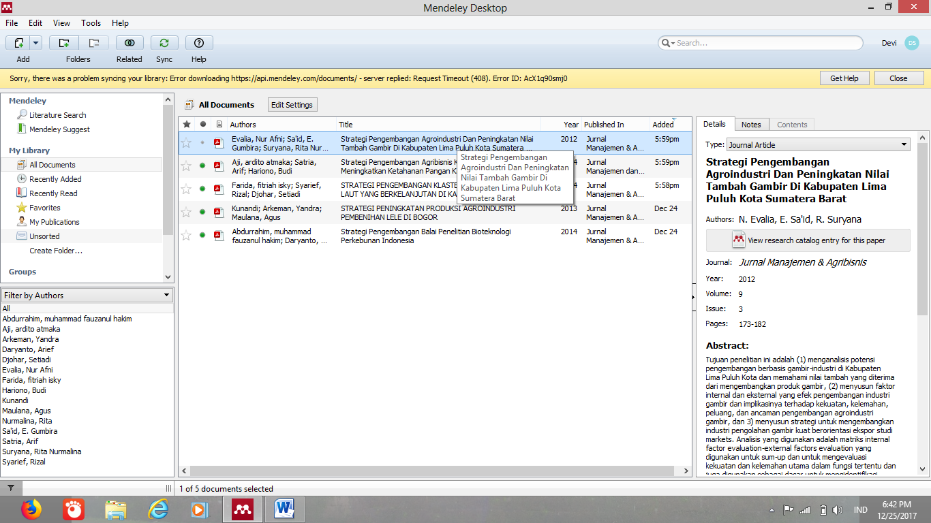Toggle favorite star for Abdurrahim row
The height and width of the screenshot is (523, 931).
pos(186,235)
